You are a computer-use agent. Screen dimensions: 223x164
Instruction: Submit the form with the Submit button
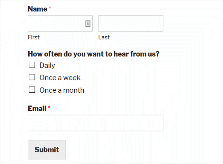coord(47,150)
